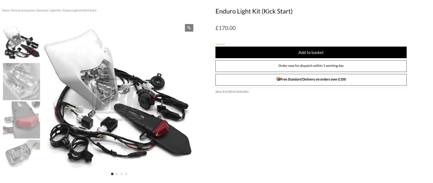Image resolution: width=433 pixels, height=183 pixels.
Task: Click the Free Standard Delivery banner
Action: [x=311, y=80]
